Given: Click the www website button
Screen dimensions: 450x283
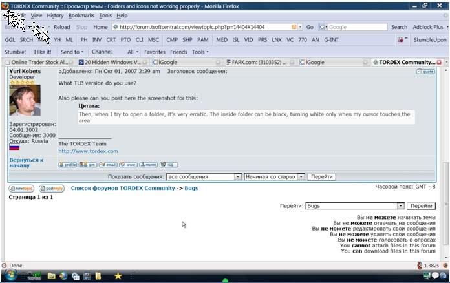Looking at the screenshot, I should pos(128,165).
